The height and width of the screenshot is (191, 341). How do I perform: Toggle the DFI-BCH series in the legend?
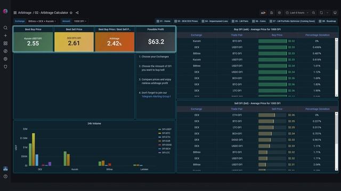166,149
